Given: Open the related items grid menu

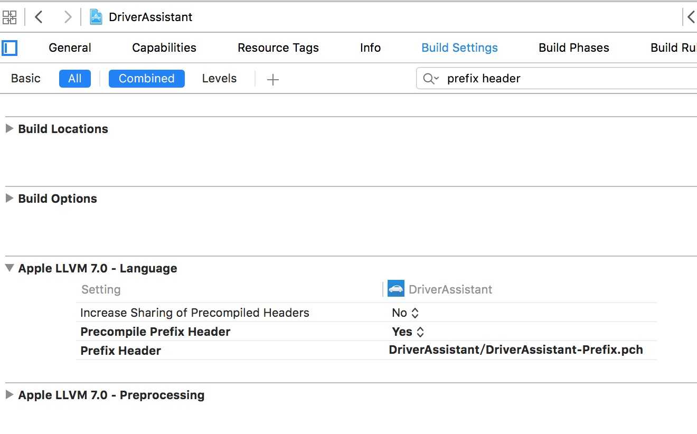Looking at the screenshot, I should 10,17.
